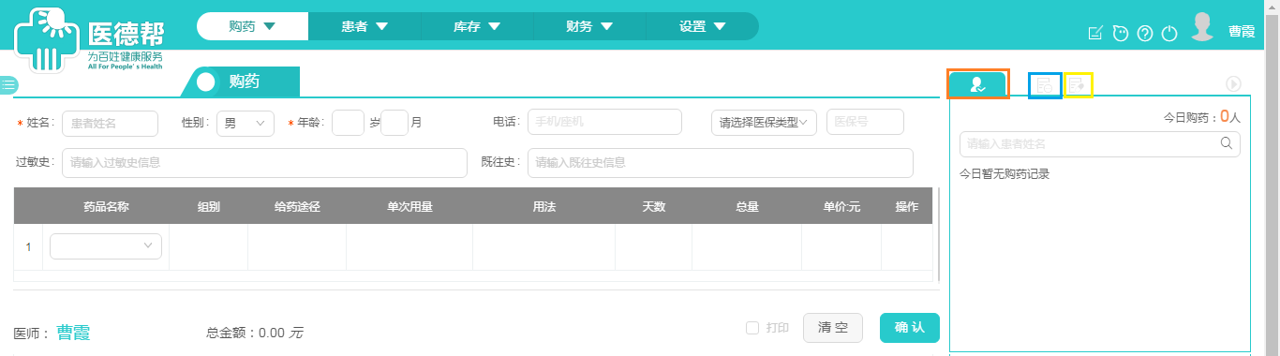This screenshot has width=1280, height=356.
Task: Focus the 手机/座机 phone field
Action: pyautogui.click(x=604, y=122)
